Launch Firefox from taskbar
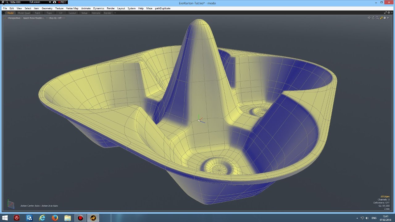This screenshot has width=395, height=222. pos(55,218)
